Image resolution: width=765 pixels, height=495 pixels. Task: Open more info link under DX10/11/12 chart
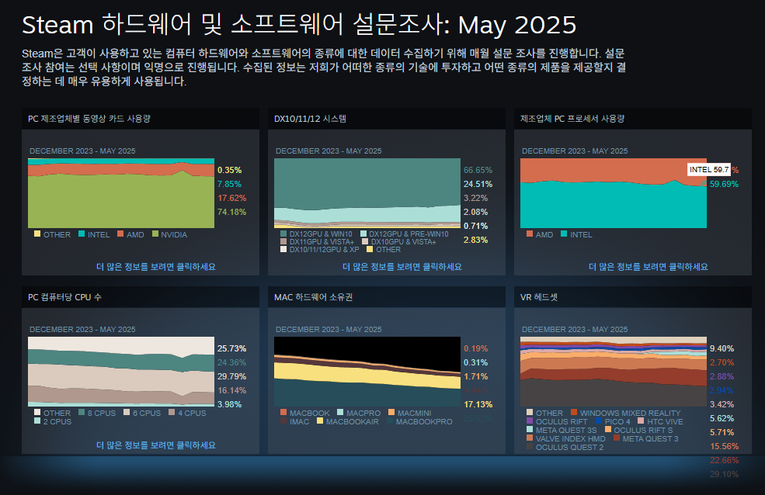(x=402, y=267)
